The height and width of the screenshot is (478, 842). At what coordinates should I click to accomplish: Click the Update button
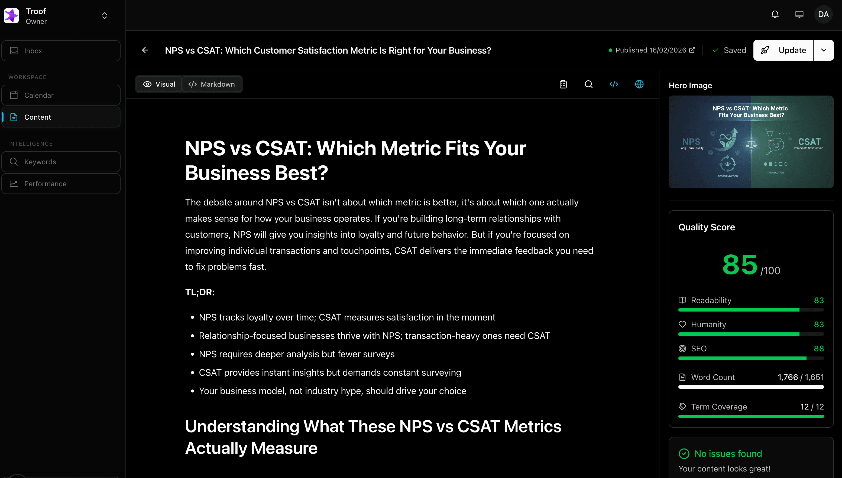point(783,50)
